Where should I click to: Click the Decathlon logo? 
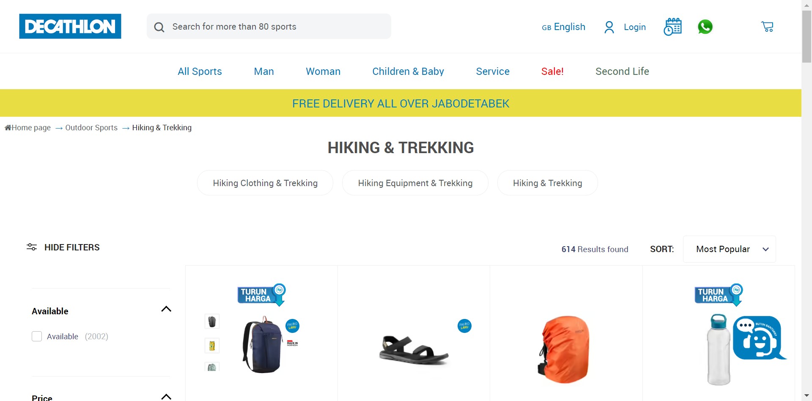coord(70,26)
